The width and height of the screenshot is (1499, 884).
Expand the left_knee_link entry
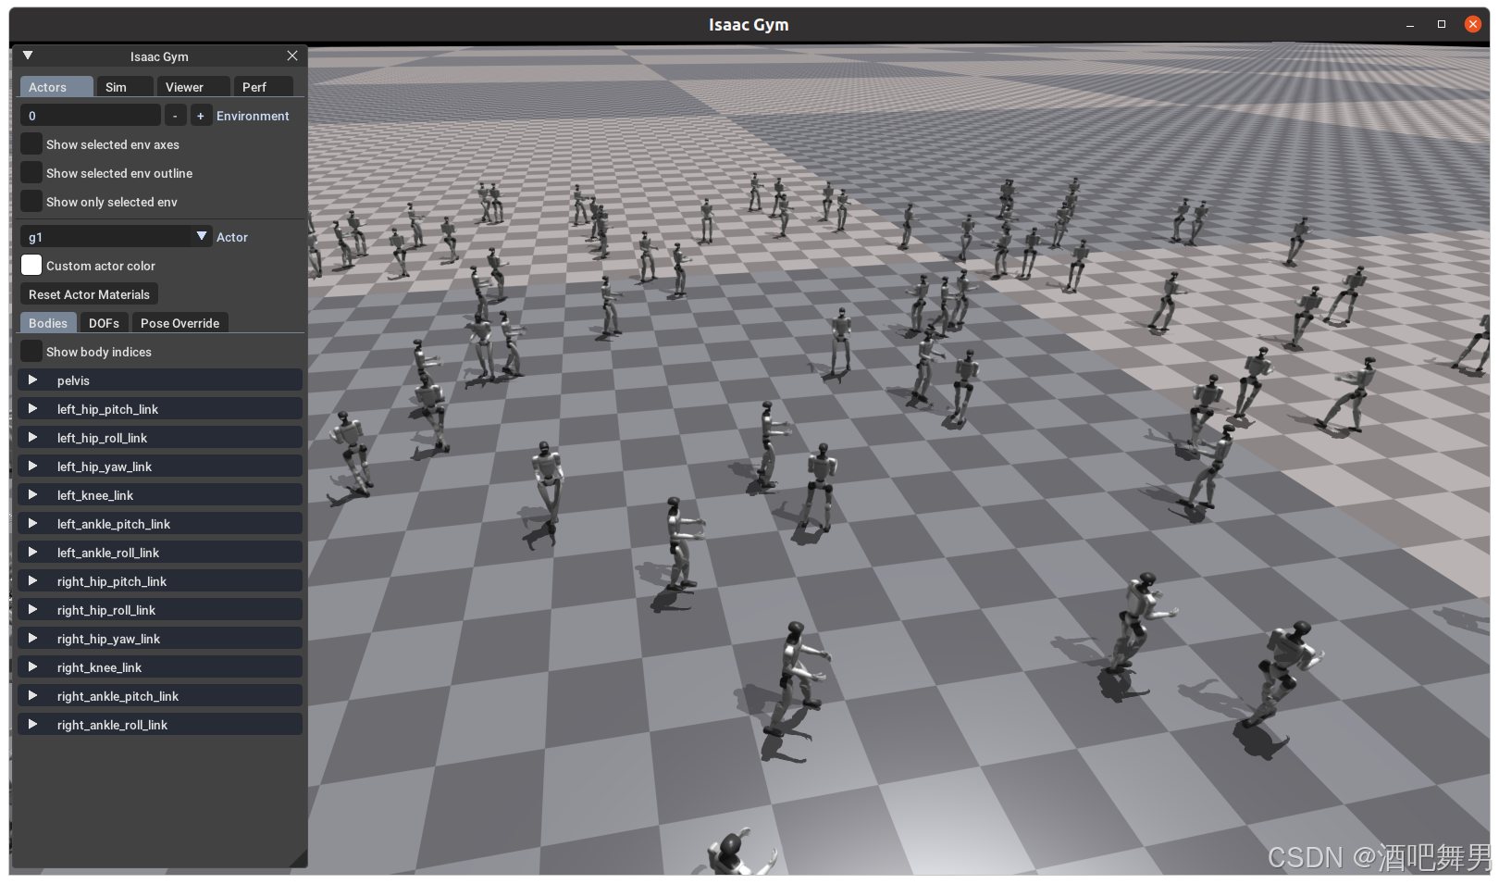coord(160,495)
